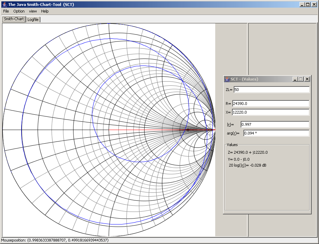Image resolution: width=319 pixels, height=244 pixels.
Task: Open the File menu
Action: click(6, 11)
